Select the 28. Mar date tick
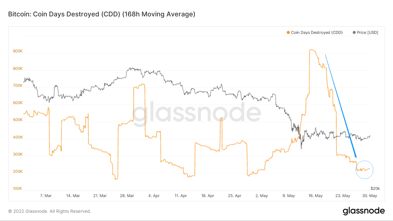The width and height of the screenshot is (393, 221). pyautogui.click(x=127, y=196)
